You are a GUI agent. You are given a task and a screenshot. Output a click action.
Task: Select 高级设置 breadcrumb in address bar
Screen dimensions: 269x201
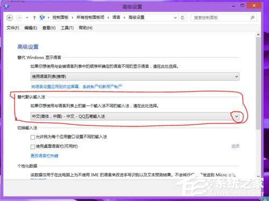tap(137, 17)
